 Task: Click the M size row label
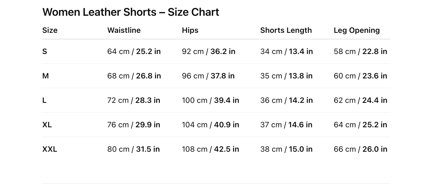click(x=45, y=76)
